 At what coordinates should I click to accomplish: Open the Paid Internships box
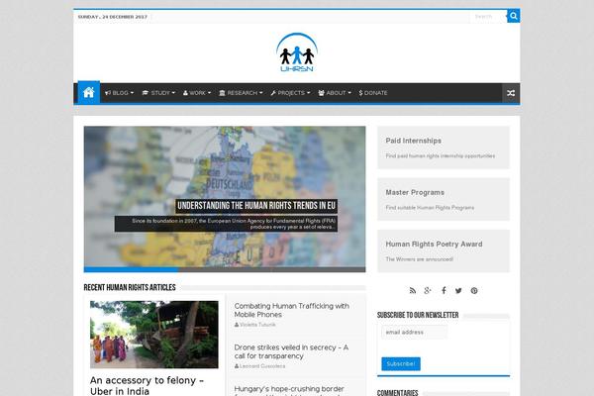pyautogui.click(x=444, y=148)
